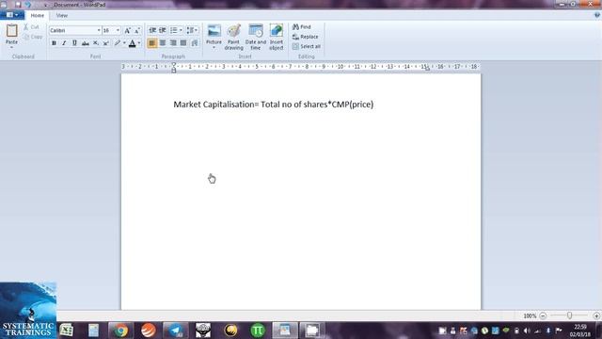
Task: Click the Paste clipboard icon
Action: coord(11,31)
